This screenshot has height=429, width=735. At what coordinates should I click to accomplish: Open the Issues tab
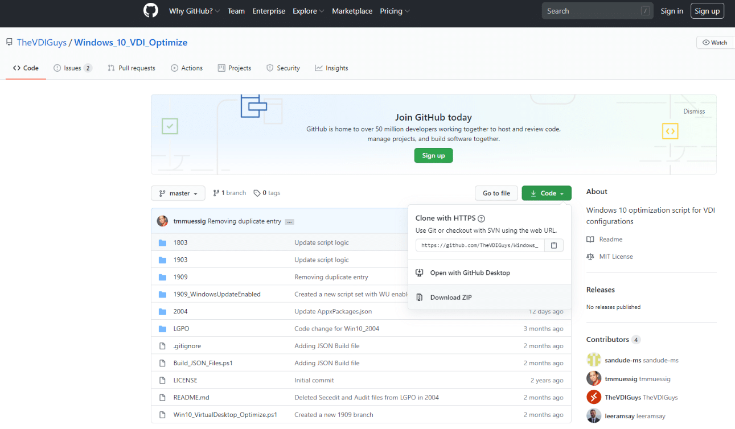(x=72, y=68)
